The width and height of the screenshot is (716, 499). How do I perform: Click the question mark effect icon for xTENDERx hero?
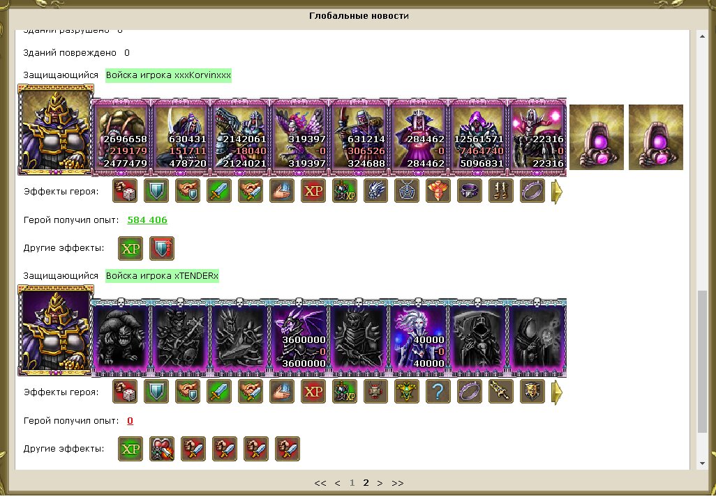pos(438,392)
